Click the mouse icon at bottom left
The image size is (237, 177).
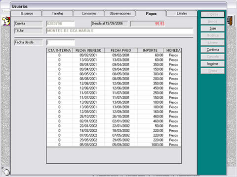(6, 171)
